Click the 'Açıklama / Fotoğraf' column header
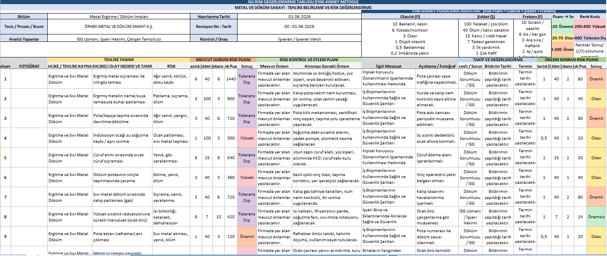Screen dimensions: 607x256 (x=436, y=66)
